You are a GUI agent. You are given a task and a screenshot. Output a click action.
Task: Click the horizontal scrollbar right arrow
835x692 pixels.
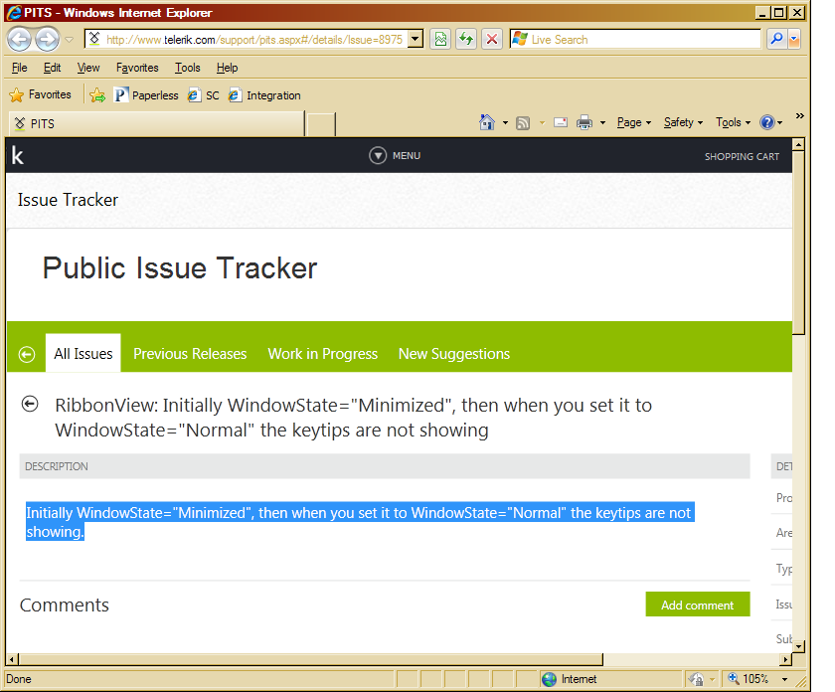(786, 659)
